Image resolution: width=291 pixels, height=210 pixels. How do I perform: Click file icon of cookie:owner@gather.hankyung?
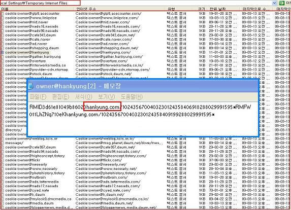pyautogui.click(x=3, y=57)
